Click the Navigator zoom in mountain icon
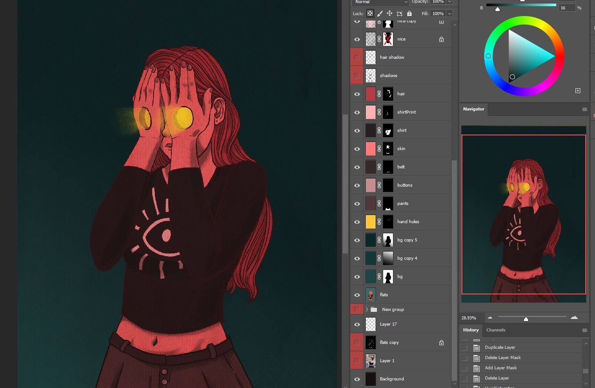595x388 pixels. [574, 318]
